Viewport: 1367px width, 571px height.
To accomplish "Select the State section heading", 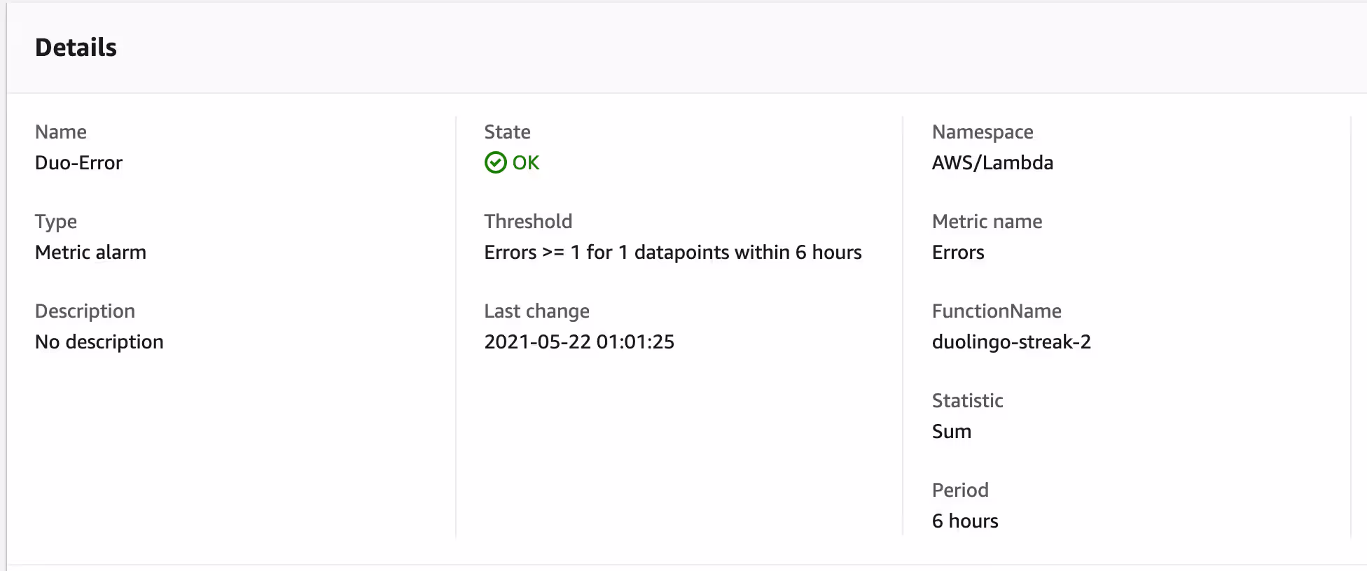I will point(507,132).
